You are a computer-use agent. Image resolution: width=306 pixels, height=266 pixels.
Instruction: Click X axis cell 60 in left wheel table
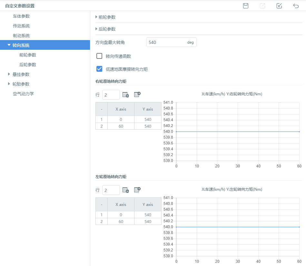click(121, 221)
